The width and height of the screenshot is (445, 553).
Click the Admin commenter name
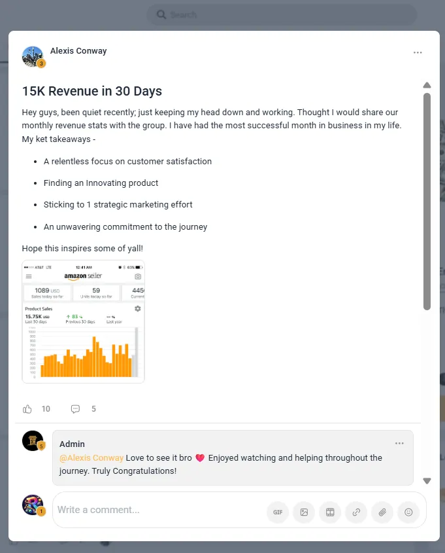72,444
